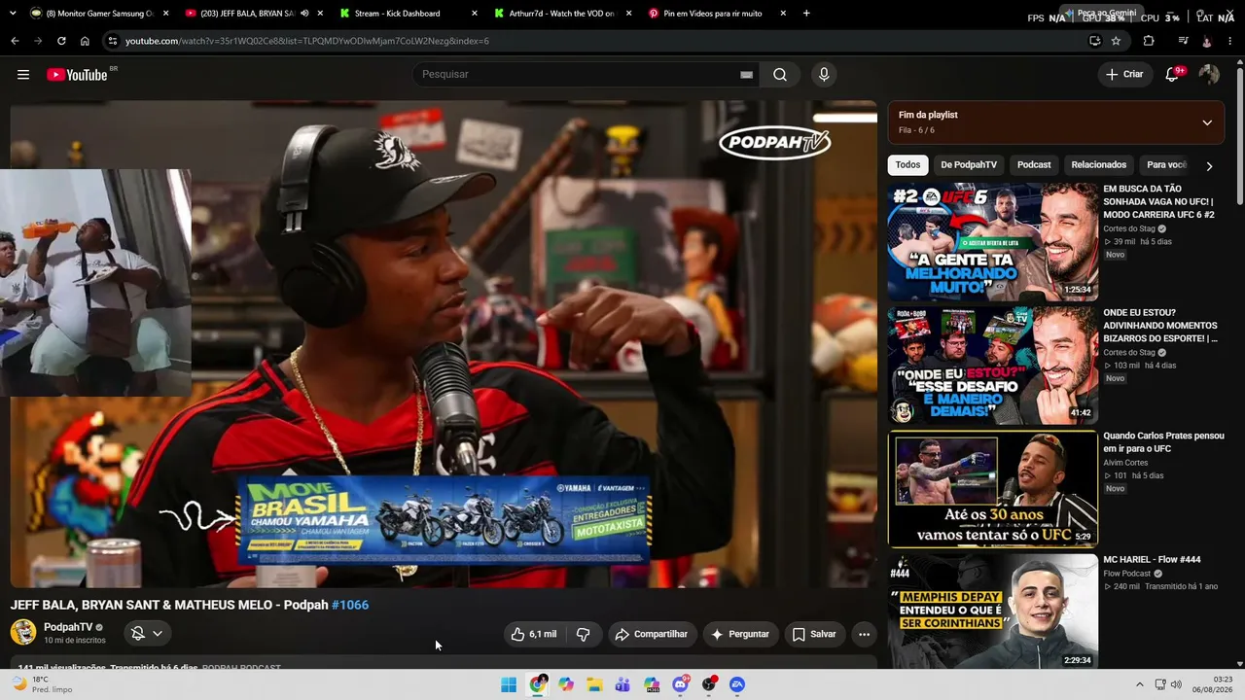Dislike the video with thumbs down
Viewport: 1245px width, 700px height.
tap(584, 634)
